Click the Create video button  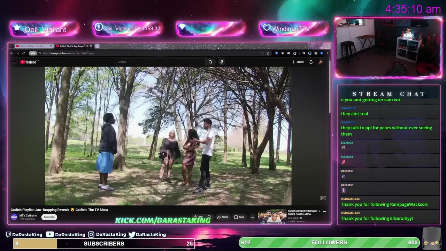point(298,62)
